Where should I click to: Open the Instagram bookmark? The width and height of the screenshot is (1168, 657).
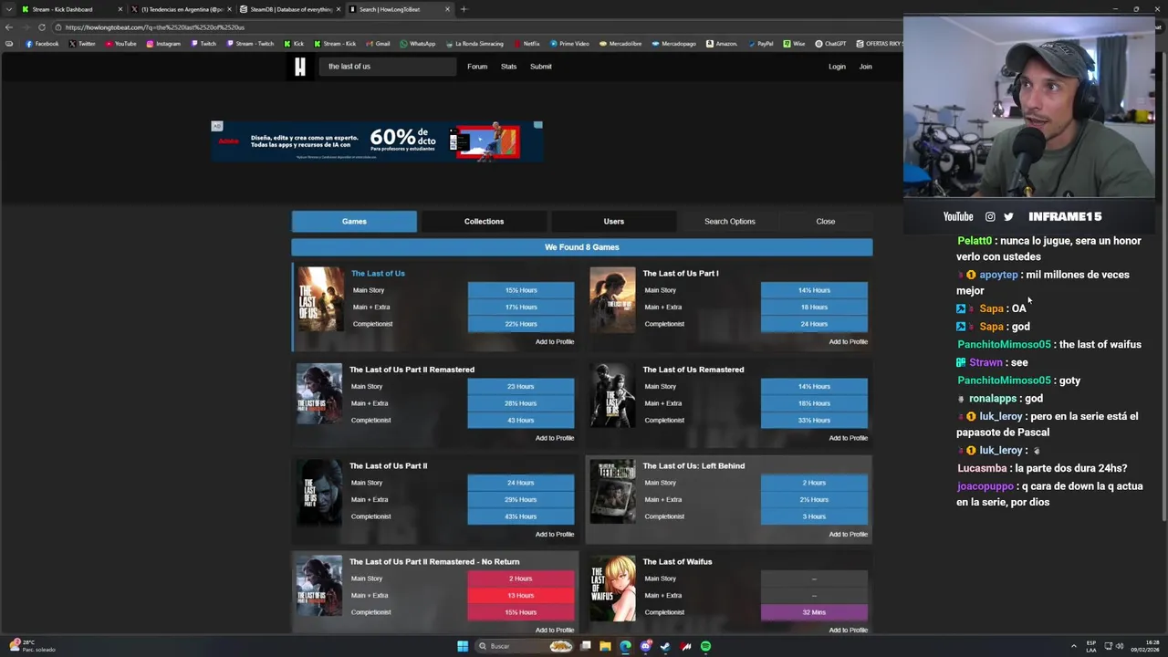pos(163,44)
